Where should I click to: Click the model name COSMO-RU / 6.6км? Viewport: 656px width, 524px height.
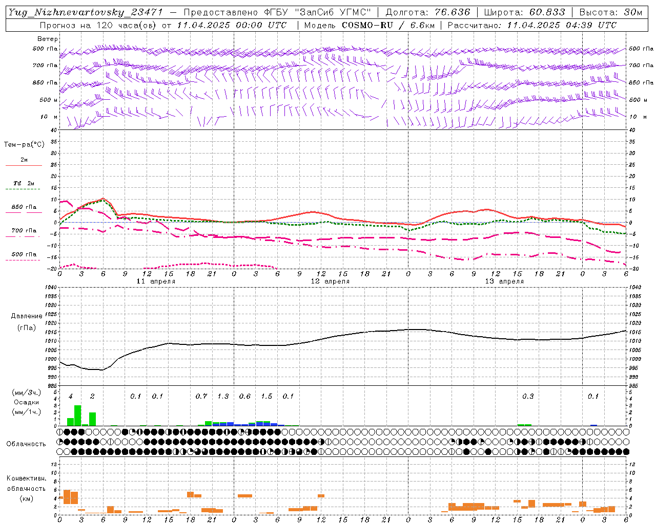tap(388, 25)
